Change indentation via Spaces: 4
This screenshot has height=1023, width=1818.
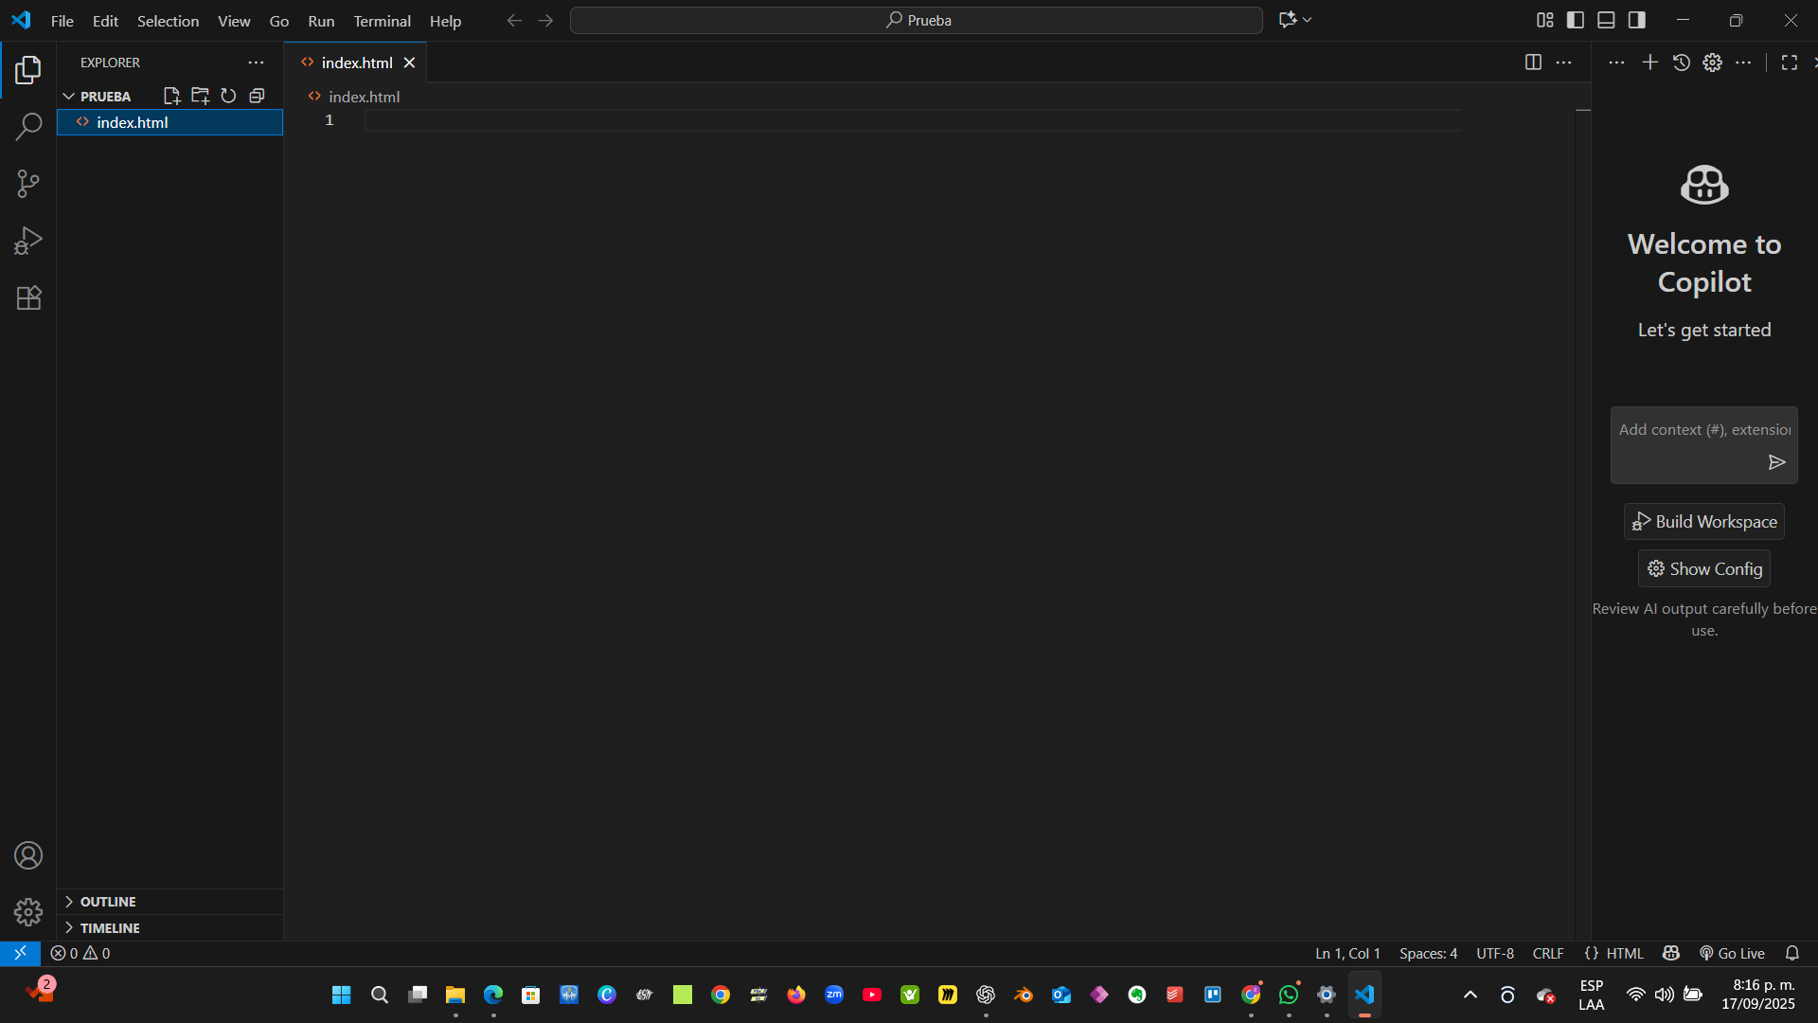coord(1428,954)
